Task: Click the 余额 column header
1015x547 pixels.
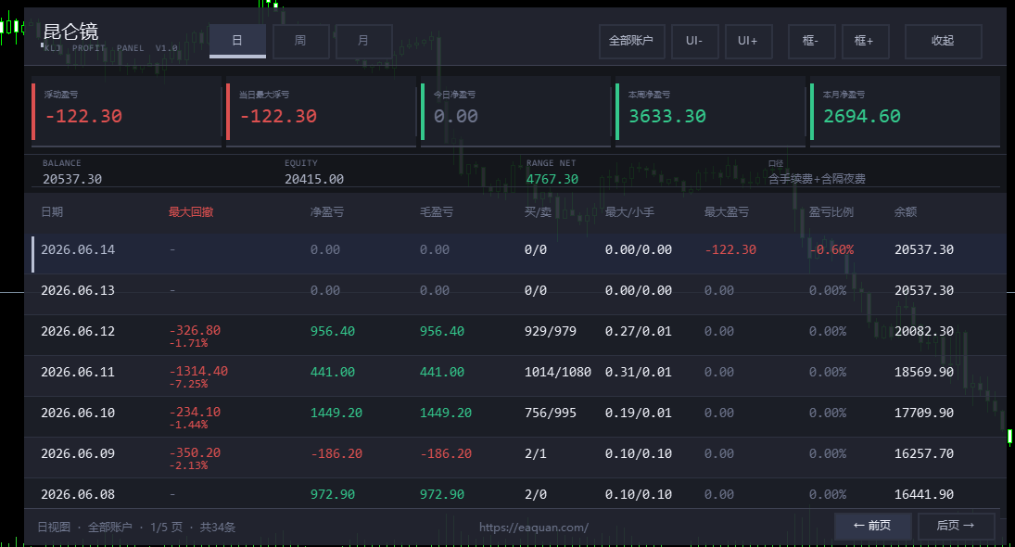Action: point(906,212)
